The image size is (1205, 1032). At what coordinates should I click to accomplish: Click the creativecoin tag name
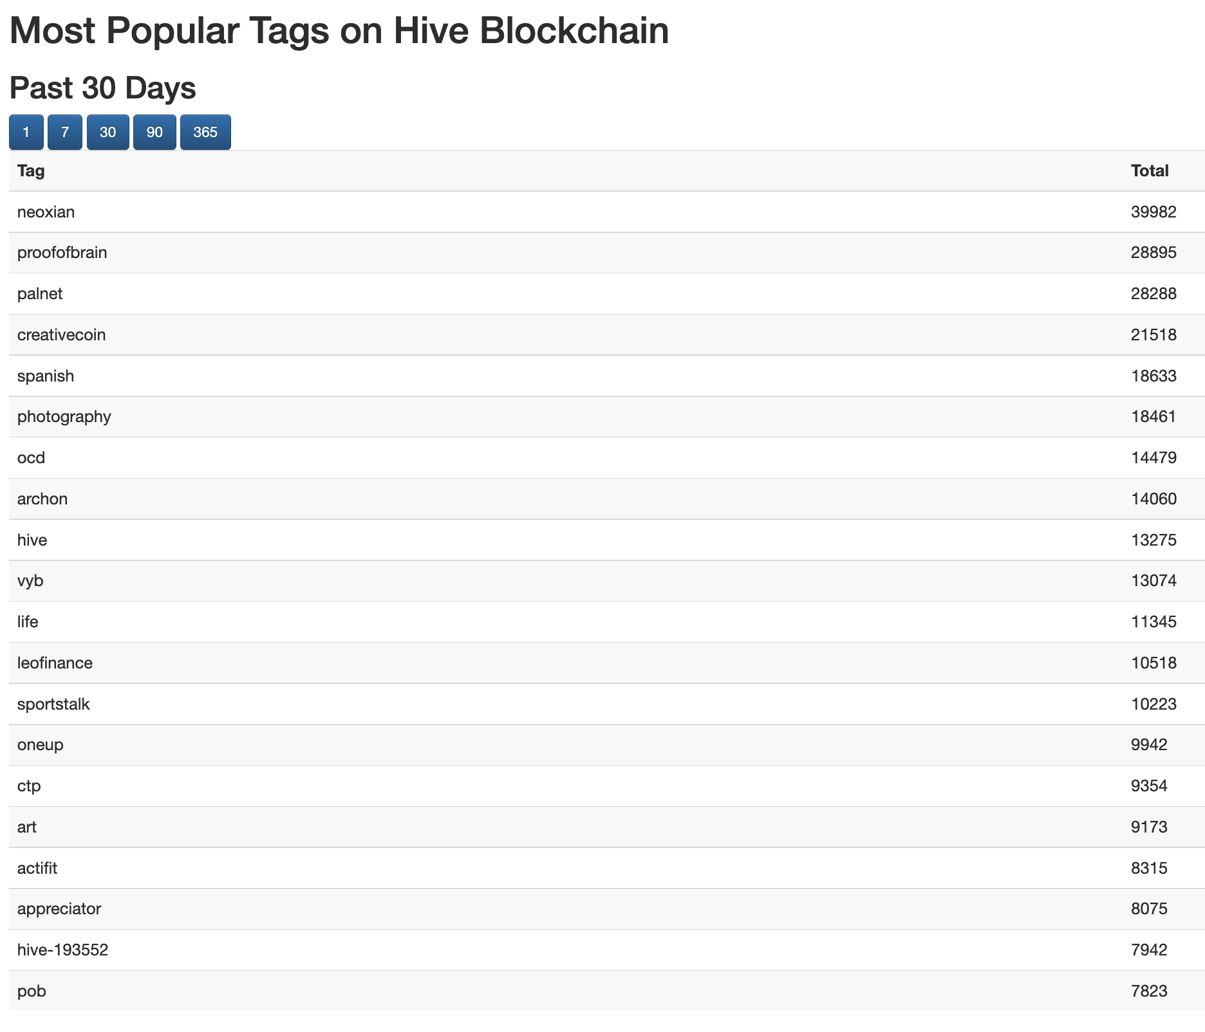(62, 335)
